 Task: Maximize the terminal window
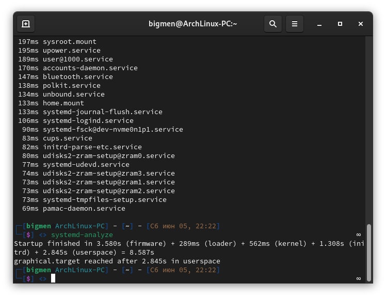(x=340, y=24)
